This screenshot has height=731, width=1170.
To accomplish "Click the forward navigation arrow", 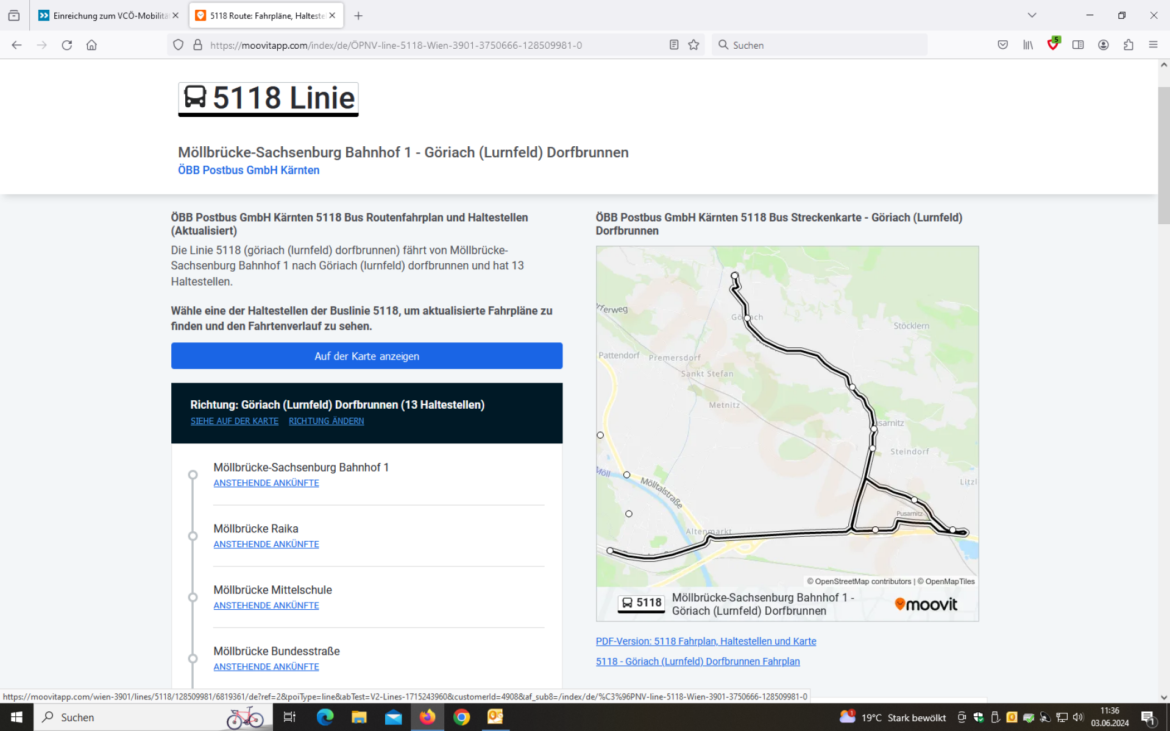I will 41,45.
